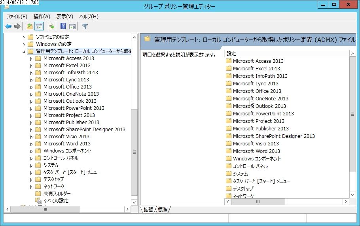Switch to the 標準 tab
This screenshot has height=226, width=360.
[163, 210]
